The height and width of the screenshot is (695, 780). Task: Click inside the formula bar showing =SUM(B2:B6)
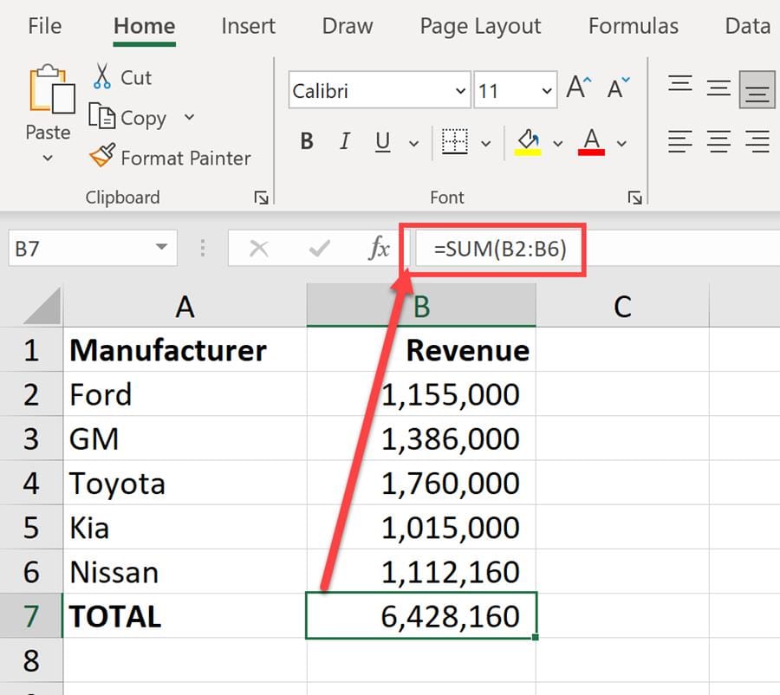498,247
